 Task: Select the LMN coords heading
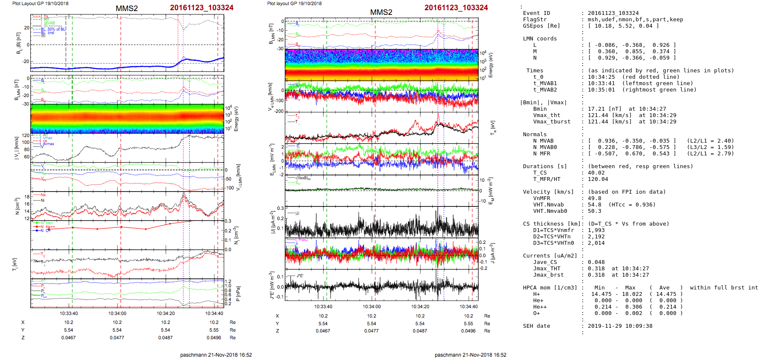(x=540, y=39)
